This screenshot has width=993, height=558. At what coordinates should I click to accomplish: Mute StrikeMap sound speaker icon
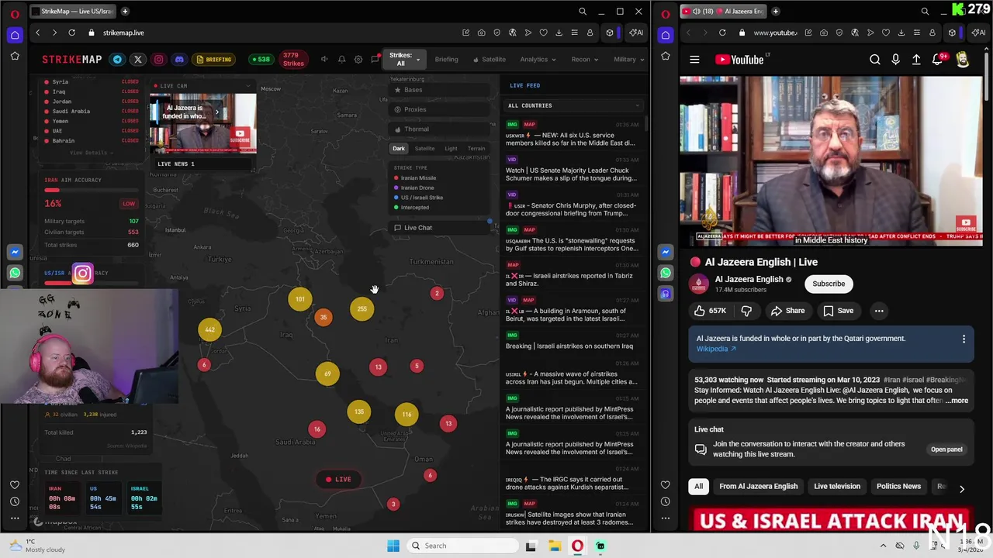pos(324,60)
